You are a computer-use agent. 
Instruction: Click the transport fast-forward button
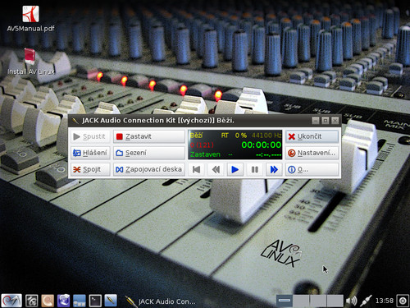(274, 170)
